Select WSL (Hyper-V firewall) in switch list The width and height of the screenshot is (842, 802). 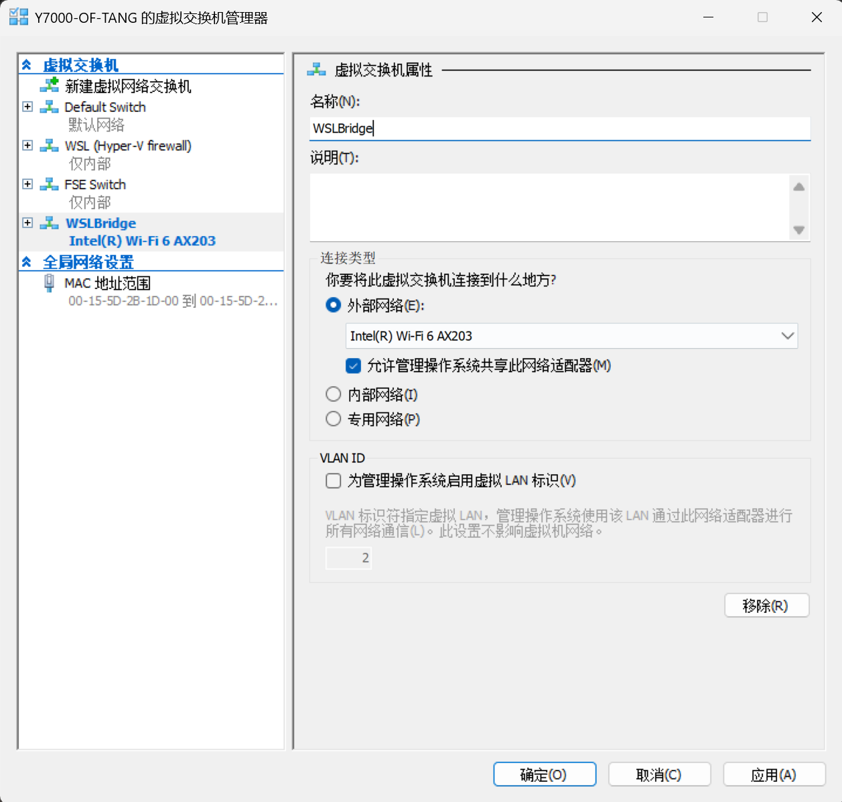click(127, 146)
